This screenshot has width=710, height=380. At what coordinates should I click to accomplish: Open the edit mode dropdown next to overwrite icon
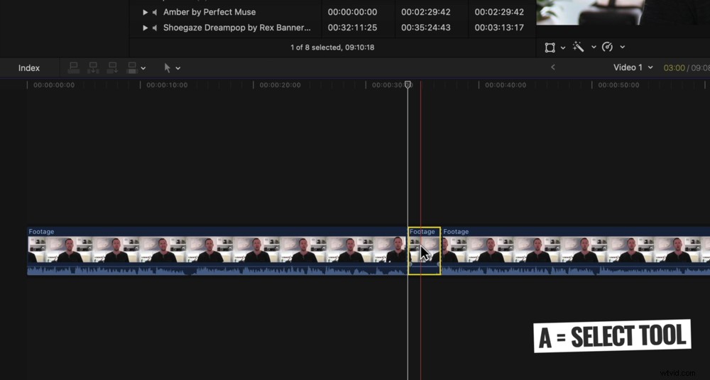tap(143, 68)
